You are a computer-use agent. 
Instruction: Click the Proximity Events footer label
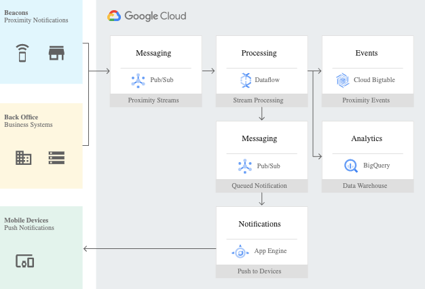[x=366, y=100]
